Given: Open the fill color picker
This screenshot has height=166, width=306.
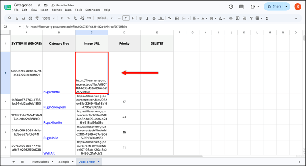Looking at the screenshot, I should click(x=169, y=18).
